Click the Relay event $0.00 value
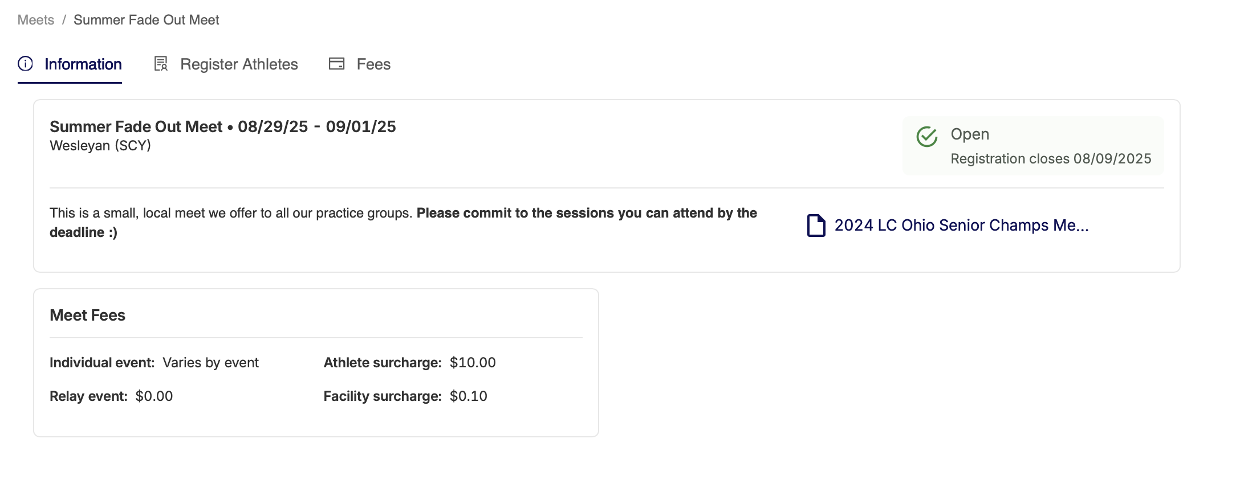 [154, 396]
